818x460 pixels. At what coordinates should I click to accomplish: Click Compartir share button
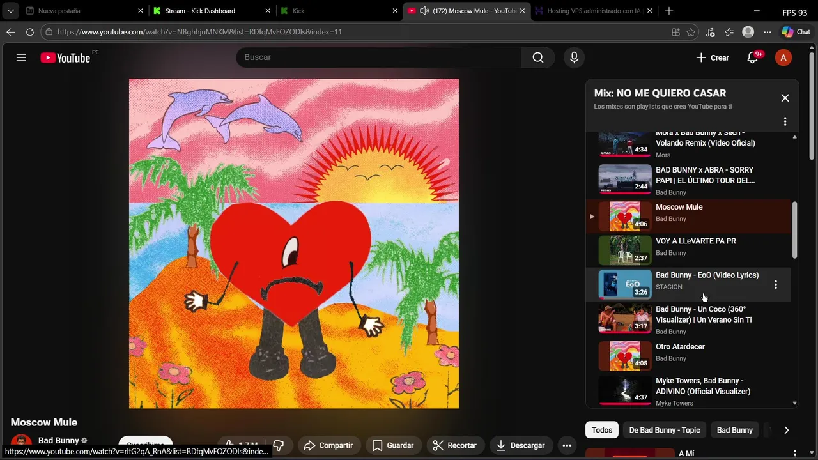329,445
